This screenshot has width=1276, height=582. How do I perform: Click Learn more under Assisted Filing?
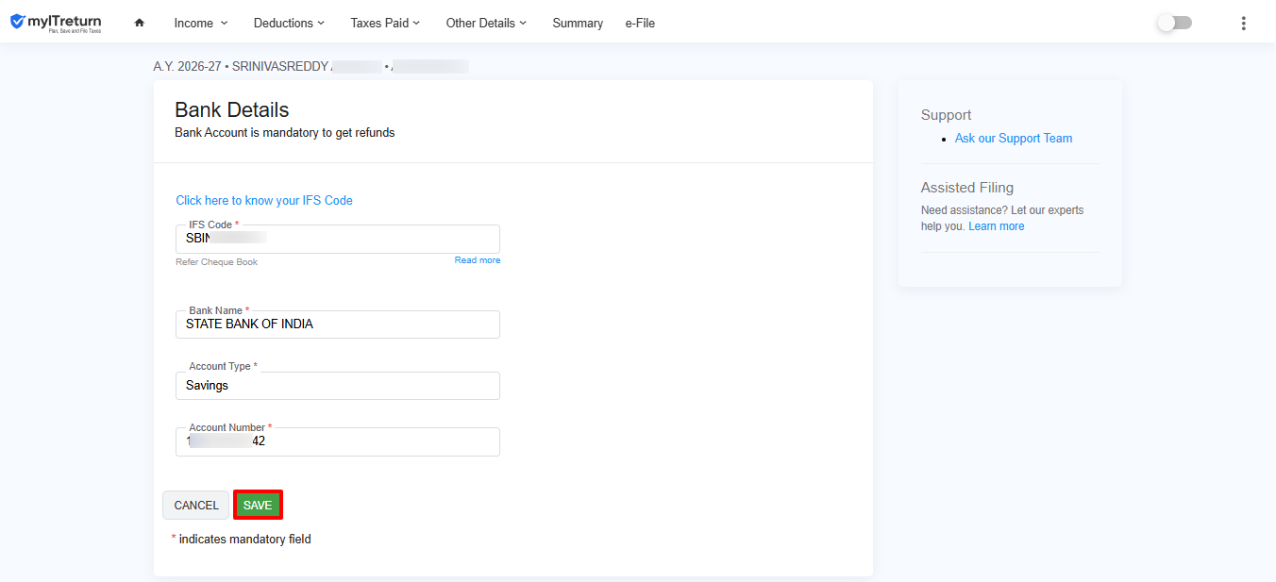click(996, 226)
